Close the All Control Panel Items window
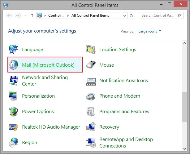Viewport: 190px width, 154px height. point(181,4)
